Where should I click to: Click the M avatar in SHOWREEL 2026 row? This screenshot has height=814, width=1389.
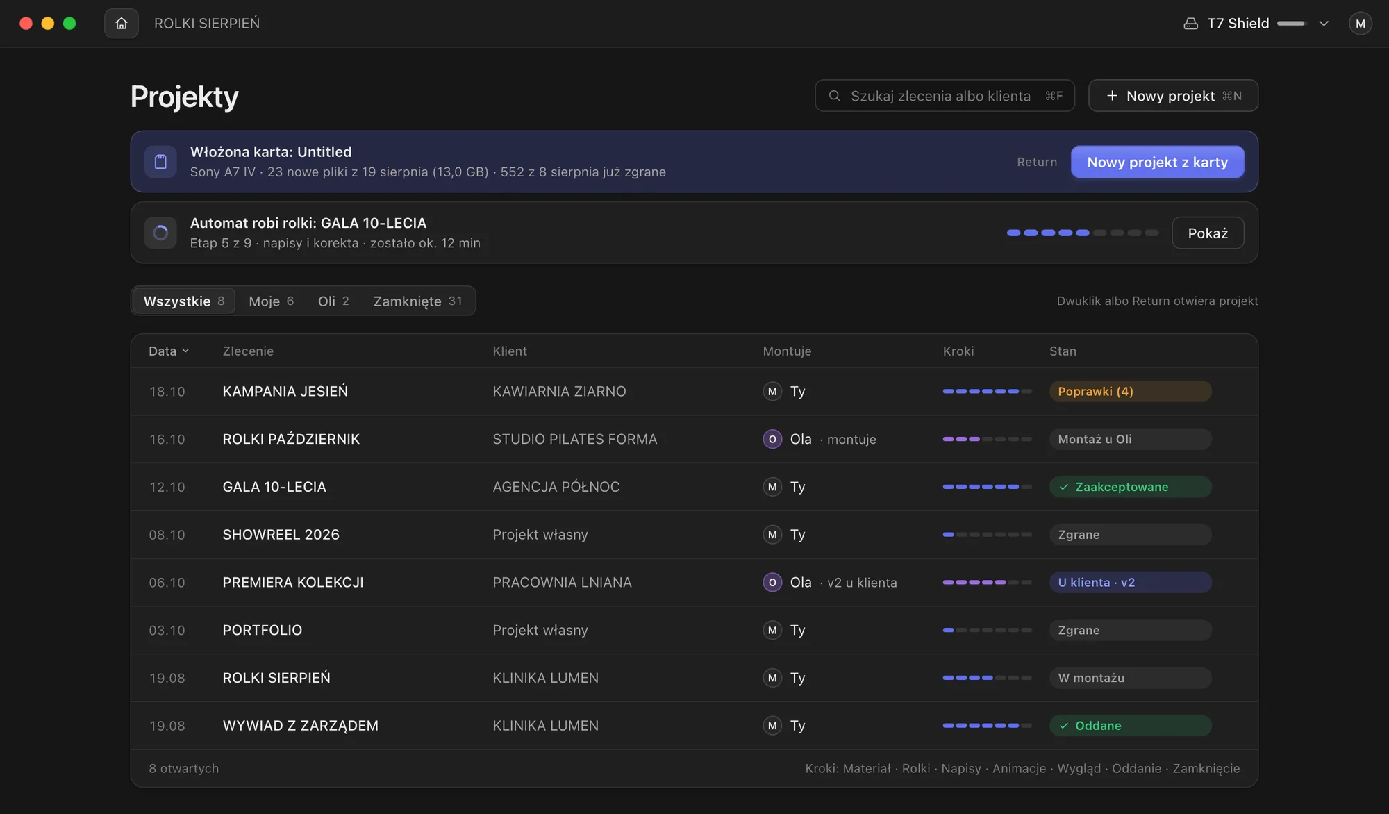772,535
